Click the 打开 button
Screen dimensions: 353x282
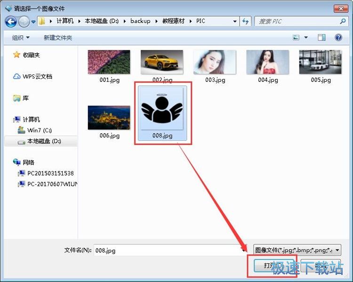[273, 266]
